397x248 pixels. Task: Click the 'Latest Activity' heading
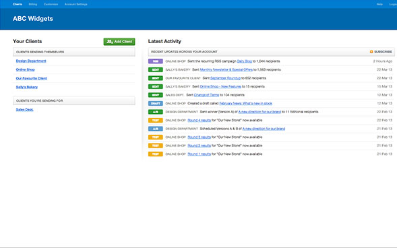(x=164, y=41)
